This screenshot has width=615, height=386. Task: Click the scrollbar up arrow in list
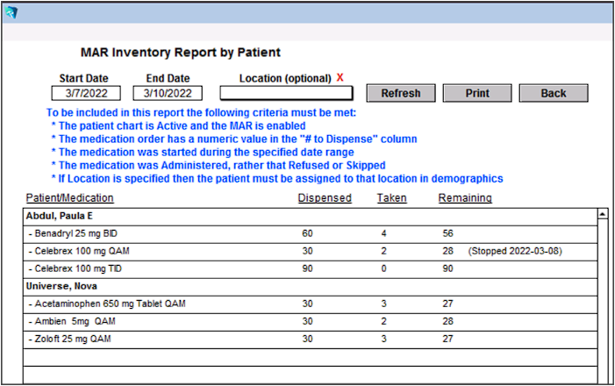click(603, 214)
